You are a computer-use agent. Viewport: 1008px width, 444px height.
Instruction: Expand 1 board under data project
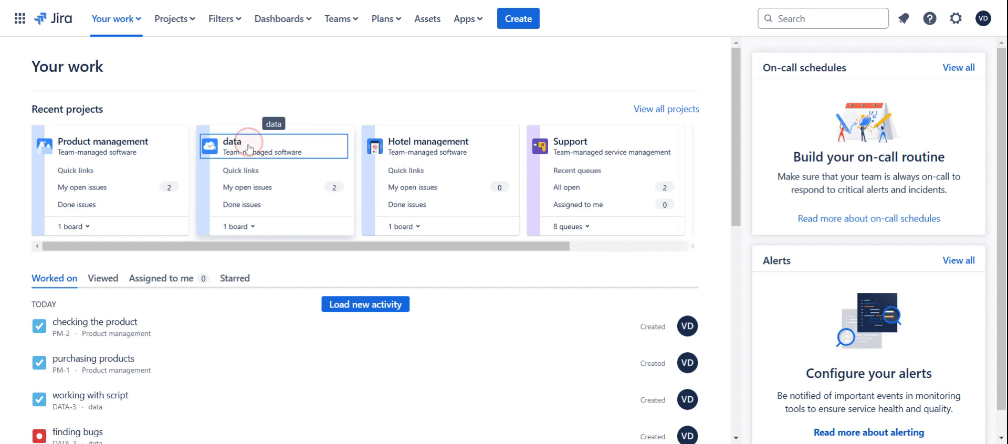[x=239, y=226]
